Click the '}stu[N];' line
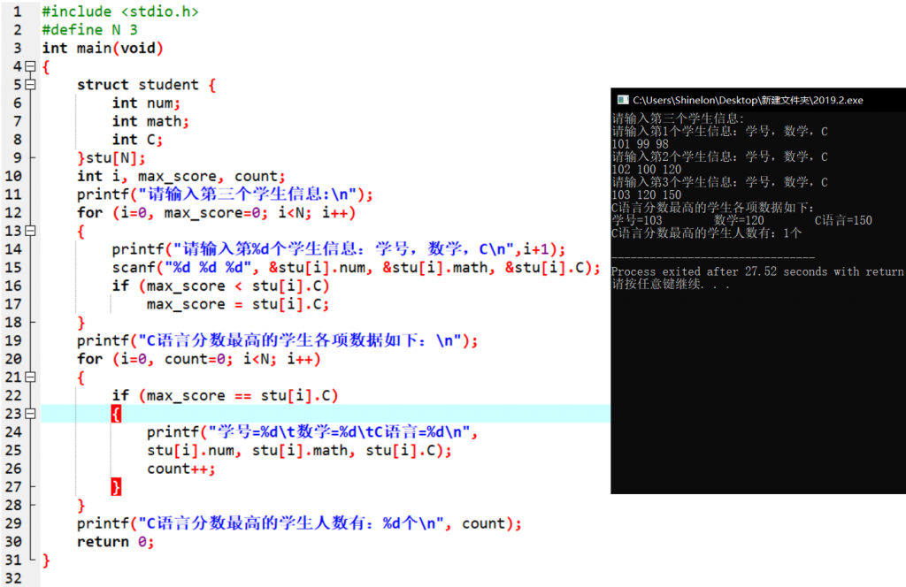Image resolution: width=906 pixels, height=587 pixels. tap(111, 157)
